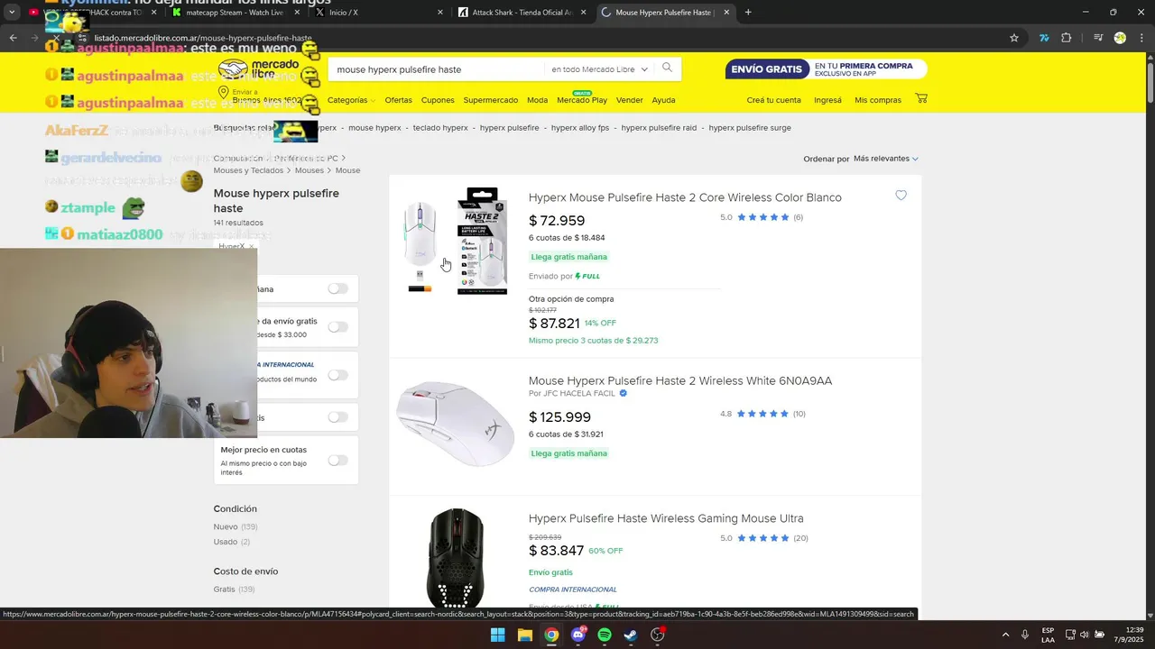1155x649 pixels.
Task: Toggle the llega mañana filter switch
Action: click(x=337, y=288)
